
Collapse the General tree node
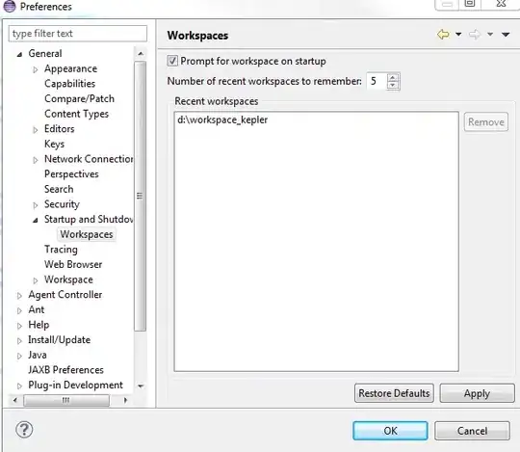(x=19, y=54)
